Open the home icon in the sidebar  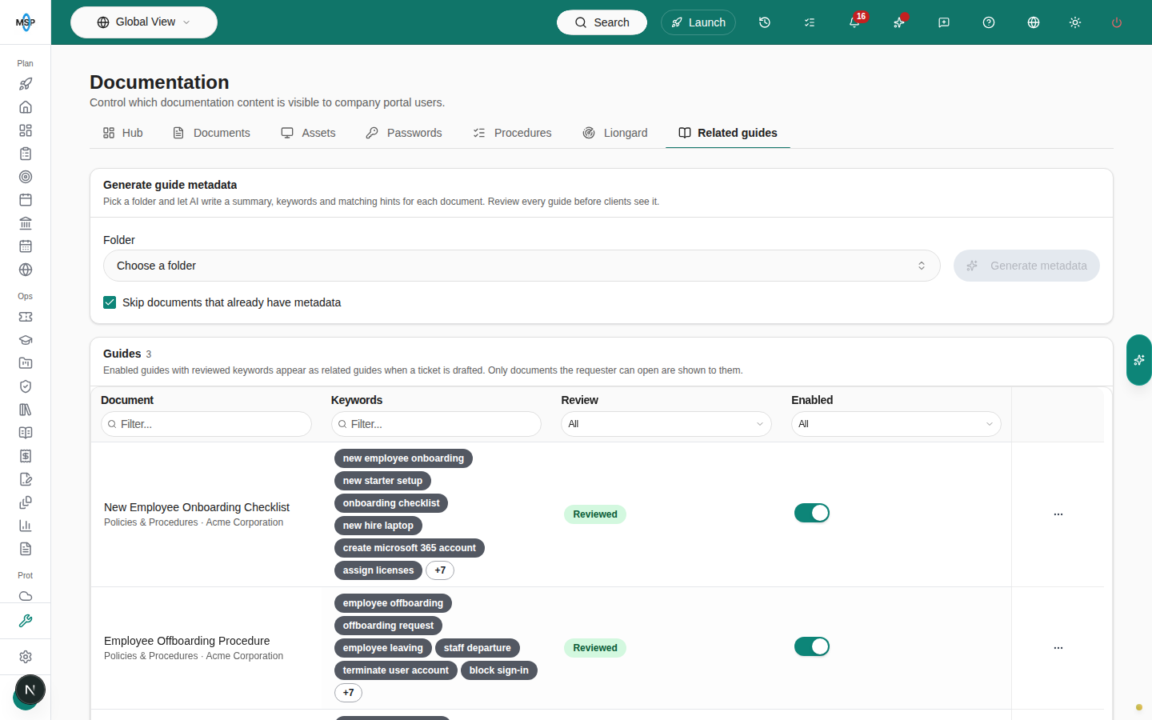pos(26,107)
